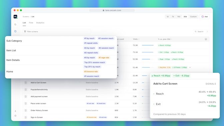The image size is (224, 126).
Task: Expand the vs. prev 30d comparison dropdown
Action: click(x=165, y=39)
